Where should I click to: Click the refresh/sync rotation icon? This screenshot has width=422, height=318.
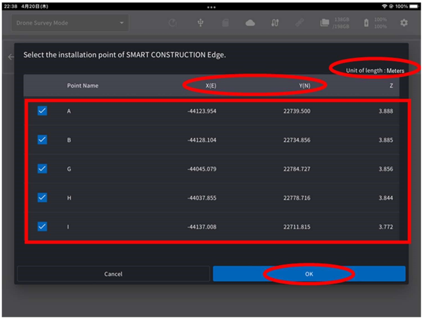click(x=172, y=23)
